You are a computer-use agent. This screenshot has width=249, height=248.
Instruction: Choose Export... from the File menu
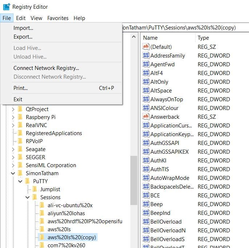point(62,37)
